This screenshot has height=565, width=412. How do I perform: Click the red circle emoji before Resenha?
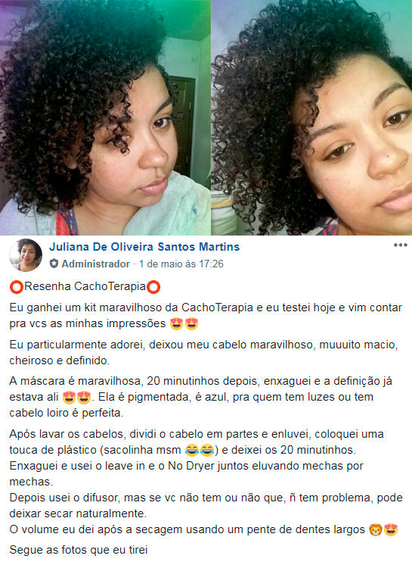pos(16,287)
